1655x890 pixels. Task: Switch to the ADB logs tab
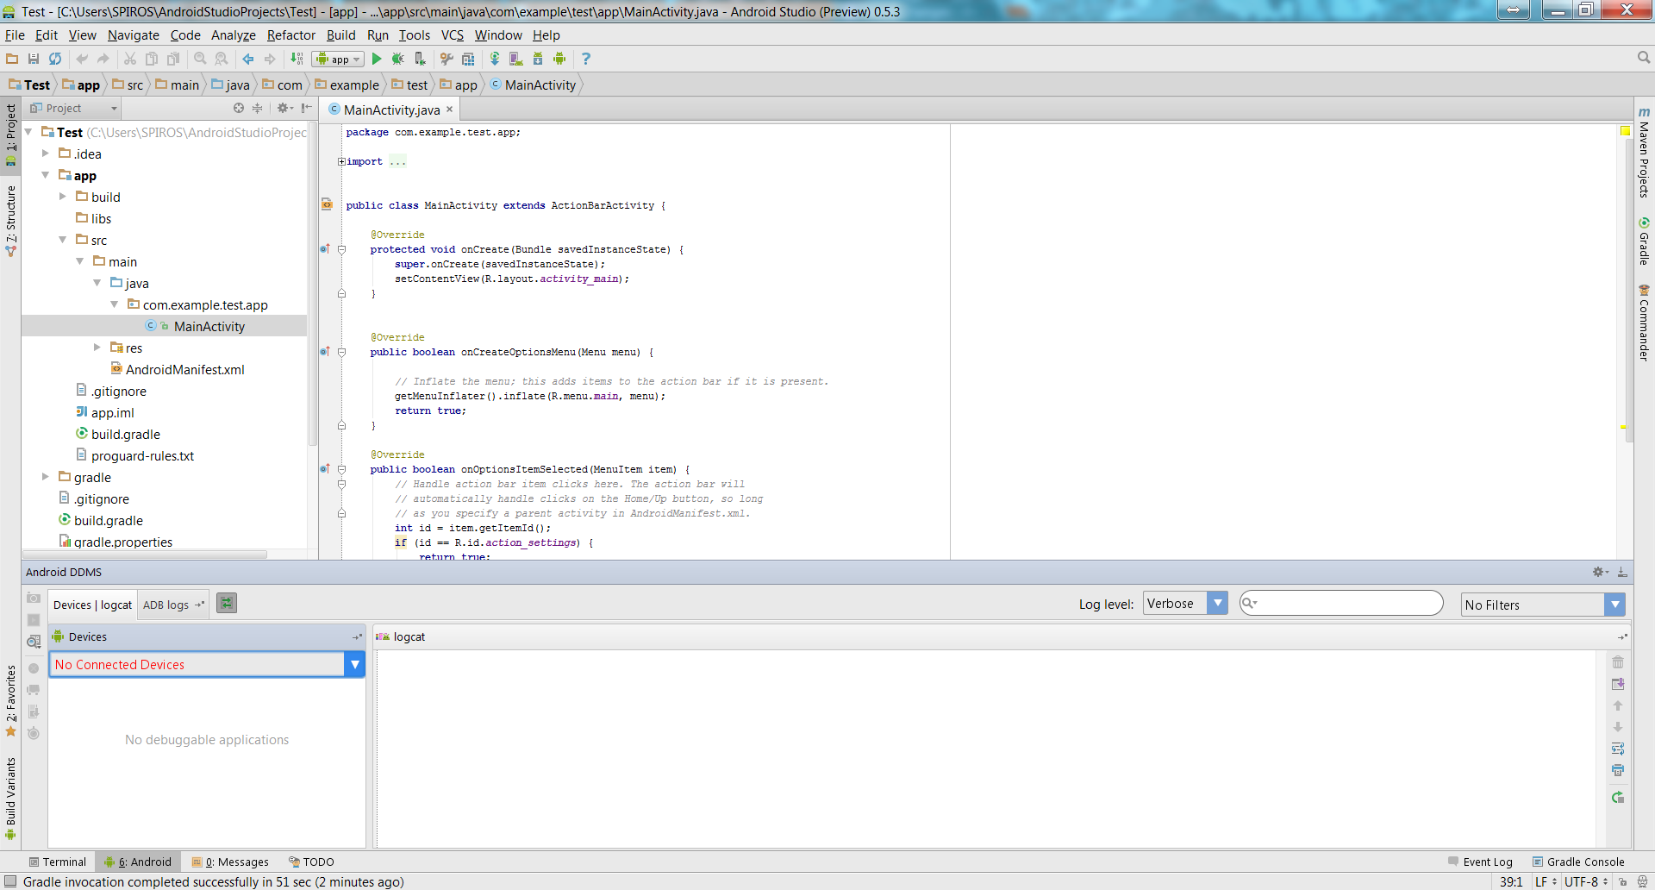tap(173, 605)
